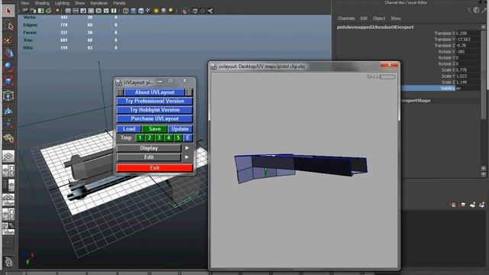Open the Renderer panel menu
This screenshot has width=489, height=275.
99,3
